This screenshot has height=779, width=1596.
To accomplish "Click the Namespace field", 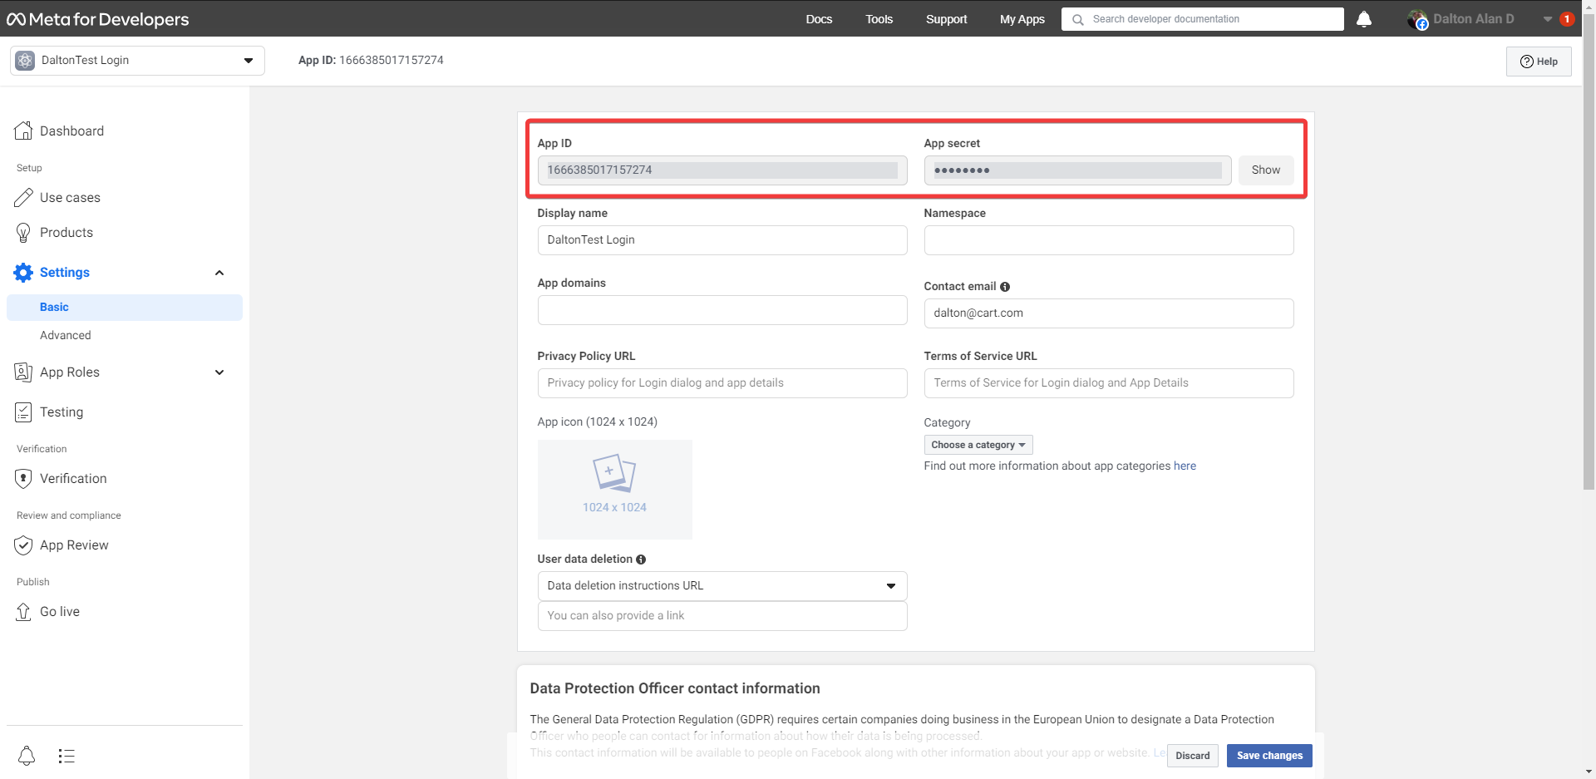I will [x=1109, y=240].
